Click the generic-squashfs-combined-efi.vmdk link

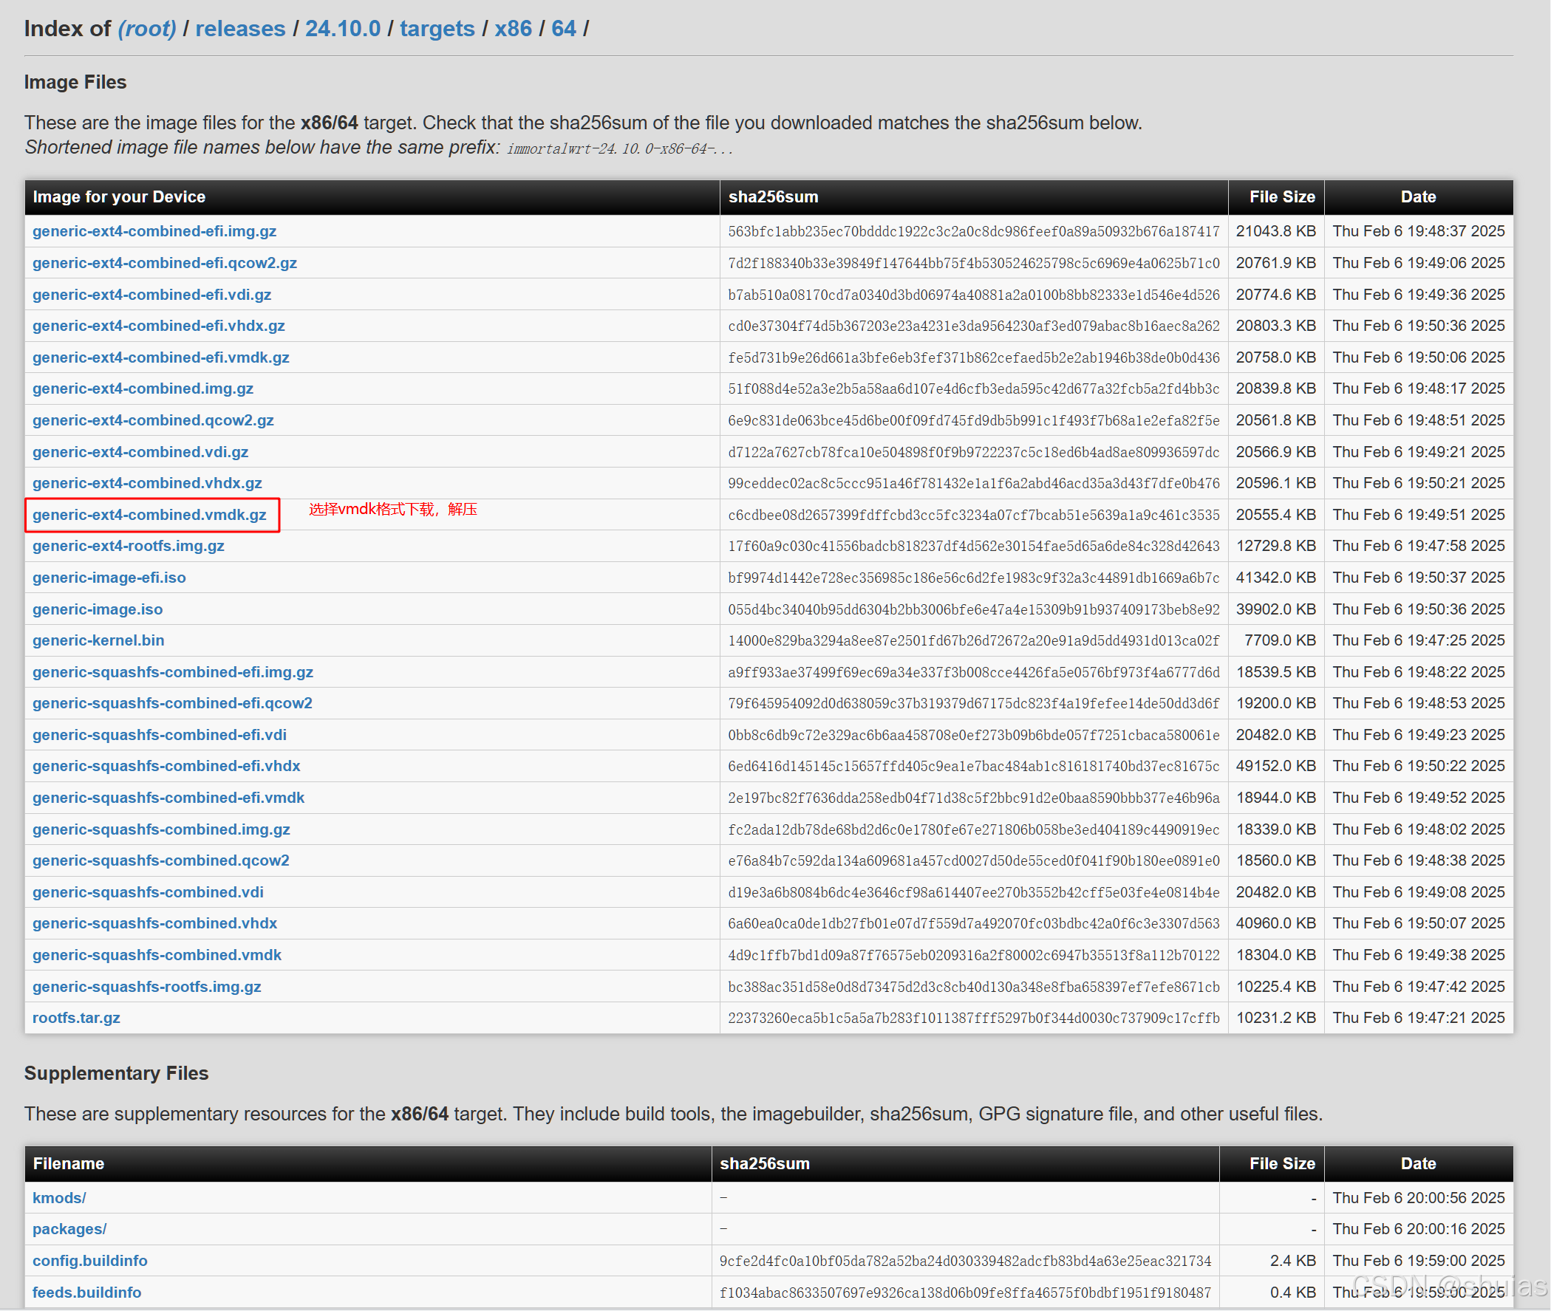click(168, 798)
